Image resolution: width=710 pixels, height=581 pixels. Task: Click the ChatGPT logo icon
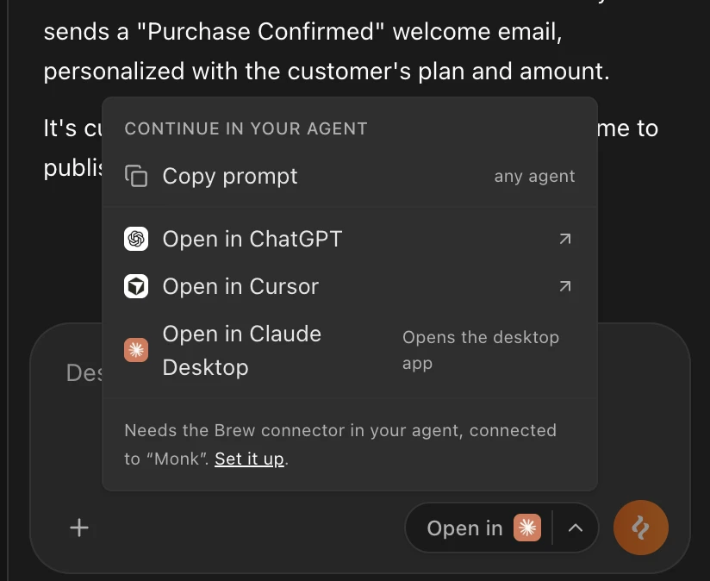click(136, 239)
